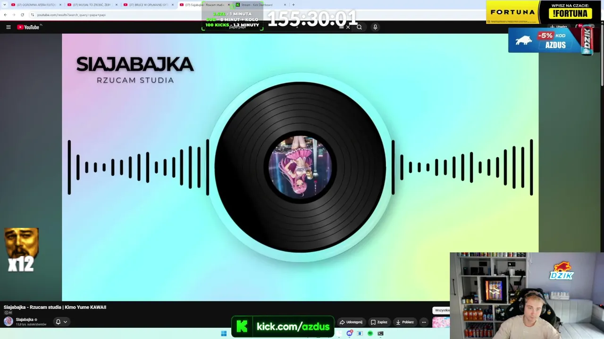Click the video title 'Siajabajka - Rzucam studia'

coord(55,307)
